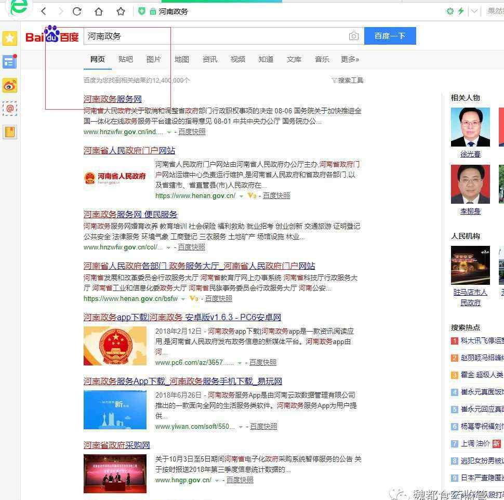Click the green www.pc6.com/az/3657 URL text

pyautogui.click(x=194, y=363)
